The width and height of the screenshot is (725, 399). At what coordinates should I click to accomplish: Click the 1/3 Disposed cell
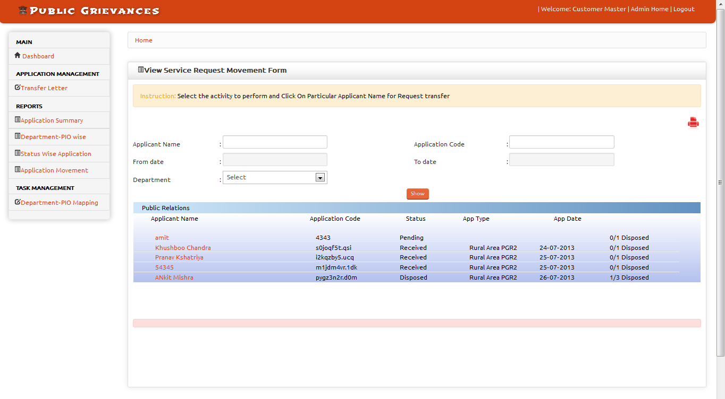click(629, 277)
